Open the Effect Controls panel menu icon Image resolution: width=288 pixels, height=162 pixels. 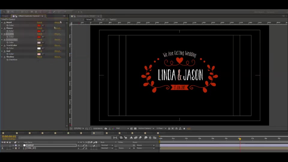tap(64, 16)
